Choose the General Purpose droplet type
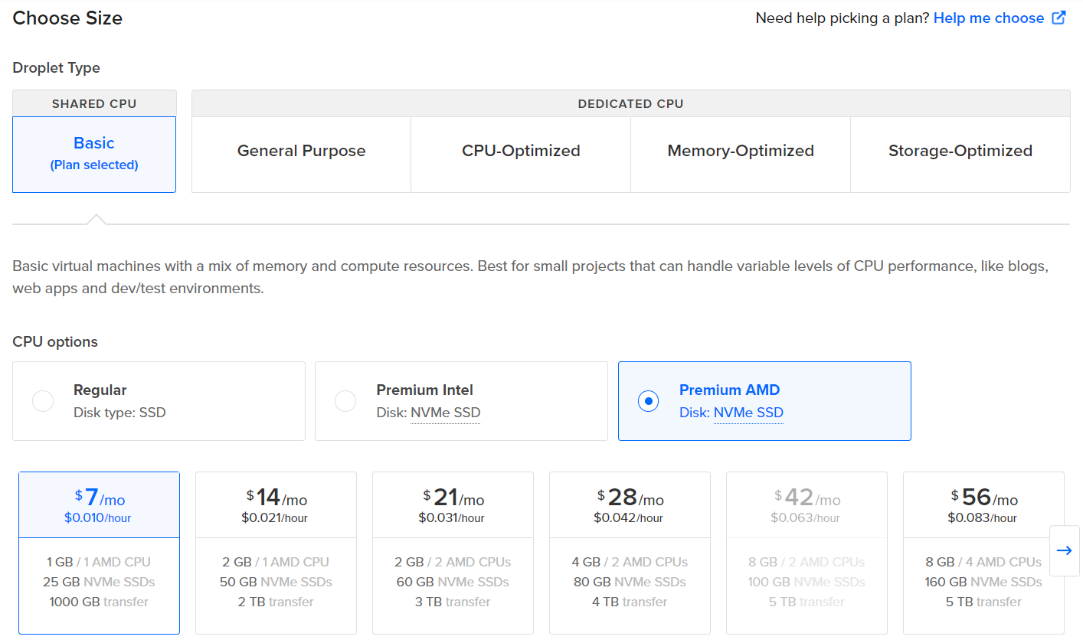Image resolution: width=1083 pixels, height=643 pixels. [x=301, y=152]
